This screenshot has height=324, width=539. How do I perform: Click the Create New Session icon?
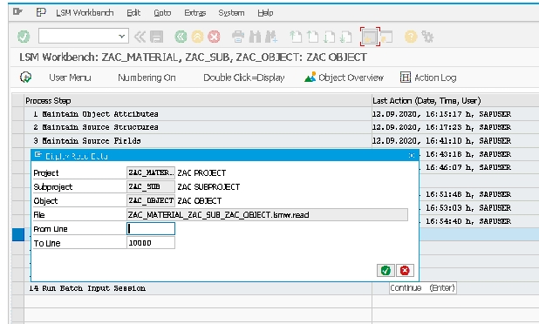[370, 37]
